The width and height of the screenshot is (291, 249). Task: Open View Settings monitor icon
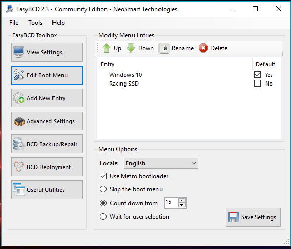18,52
